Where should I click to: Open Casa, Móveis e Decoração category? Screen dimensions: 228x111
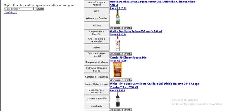pos(97,91)
